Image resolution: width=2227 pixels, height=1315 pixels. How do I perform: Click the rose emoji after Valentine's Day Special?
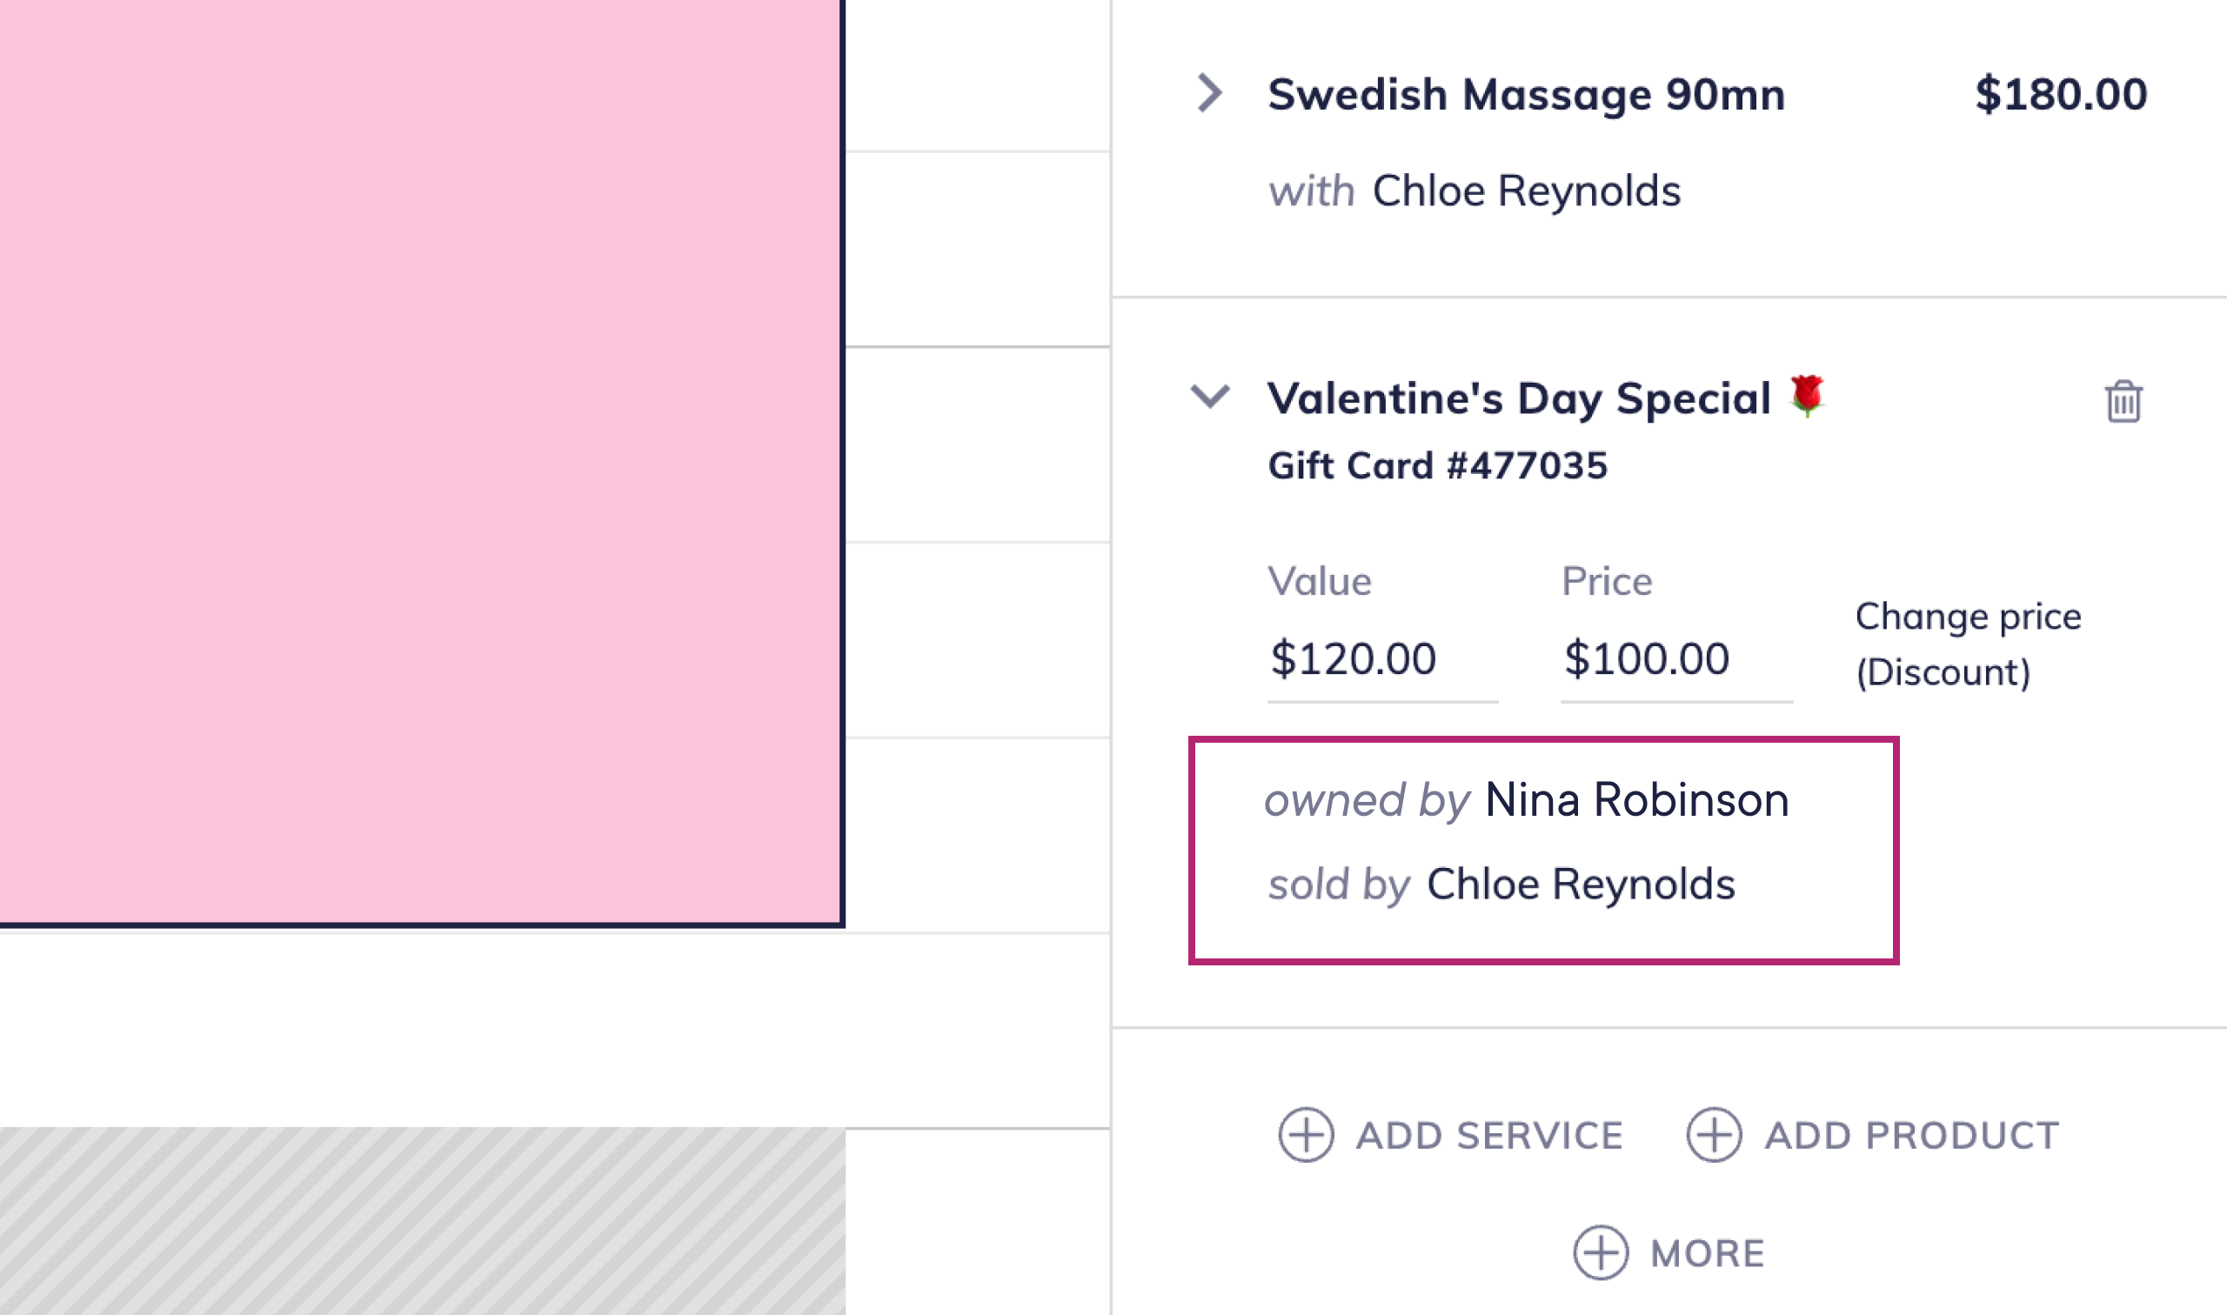point(1806,395)
